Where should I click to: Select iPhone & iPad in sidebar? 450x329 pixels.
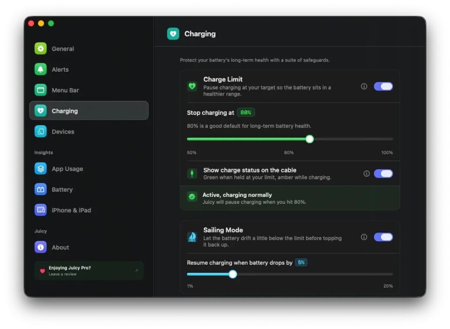point(89,210)
